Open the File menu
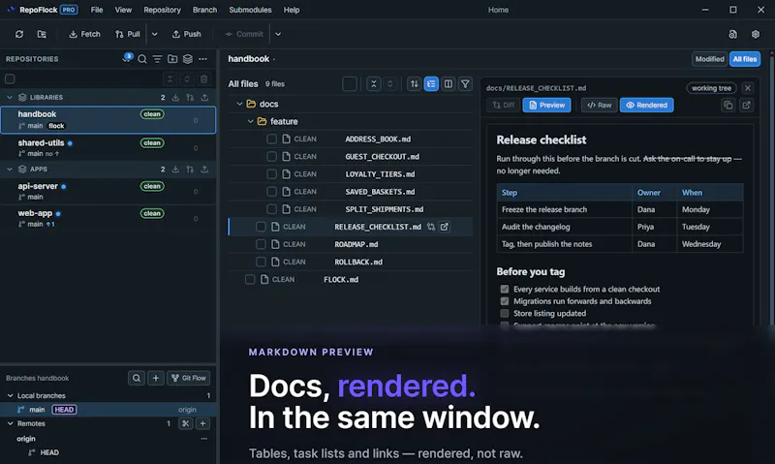The height and width of the screenshot is (464, 775). pyautogui.click(x=97, y=10)
